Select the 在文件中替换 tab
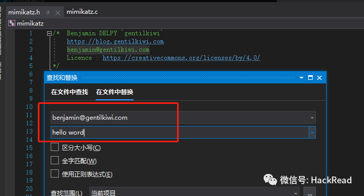Viewport: 364px width, 196px height. (115, 92)
